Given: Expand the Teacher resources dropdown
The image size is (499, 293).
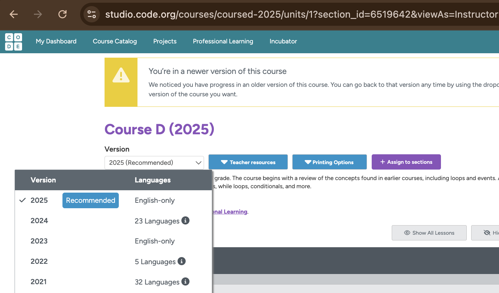Looking at the screenshot, I should (x=248, y=162).
